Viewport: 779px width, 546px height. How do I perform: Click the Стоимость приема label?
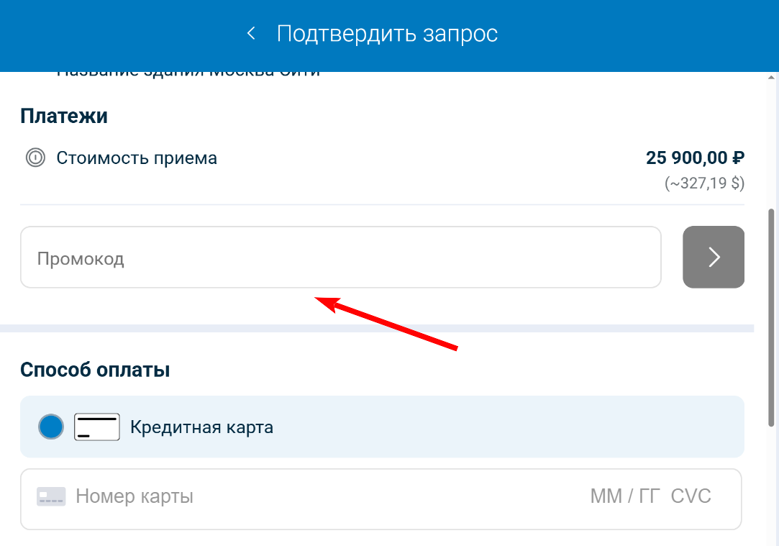(x=137, y=158)
